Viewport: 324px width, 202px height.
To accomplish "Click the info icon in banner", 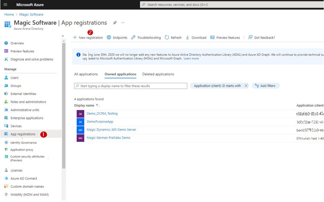I will pos(78,54).
